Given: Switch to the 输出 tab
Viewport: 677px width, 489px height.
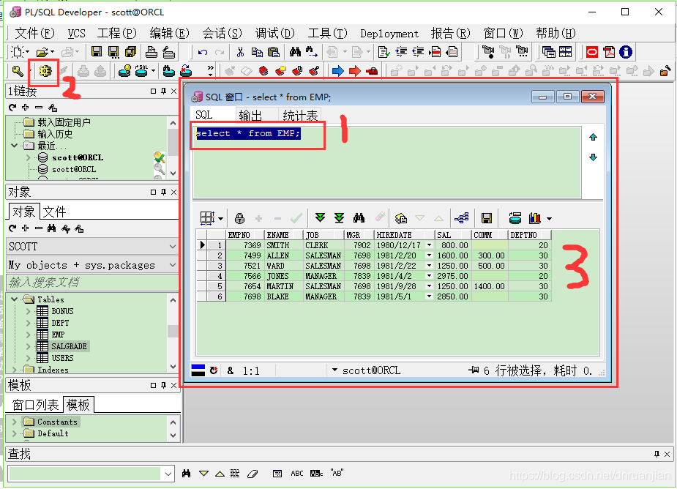Looking at the screenshot, I should [x=250, y=115].
